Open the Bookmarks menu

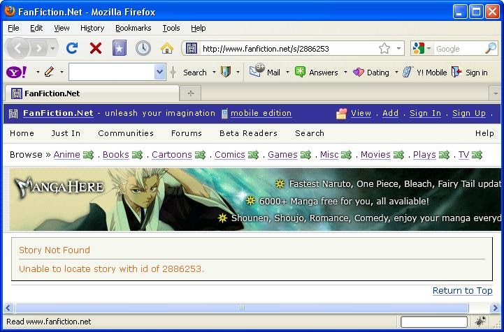point(134,28)
